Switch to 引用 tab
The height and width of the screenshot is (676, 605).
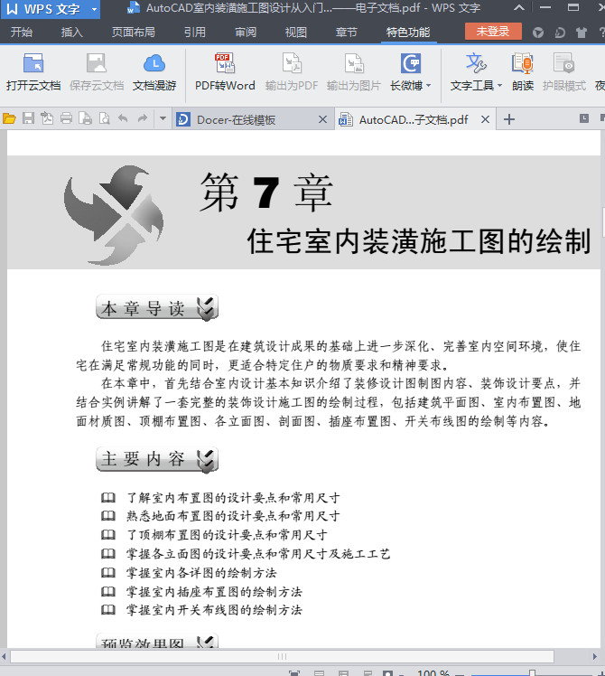point(195,33)
